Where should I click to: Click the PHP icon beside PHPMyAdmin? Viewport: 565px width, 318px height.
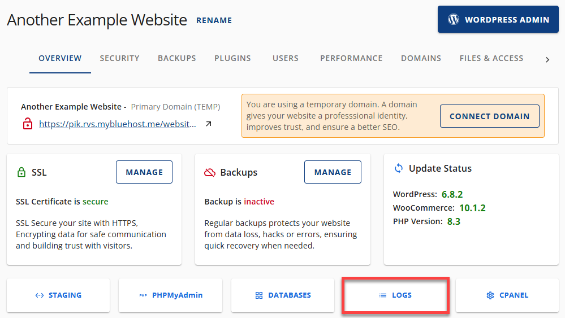pyautogui.click(x=143, y=295)
